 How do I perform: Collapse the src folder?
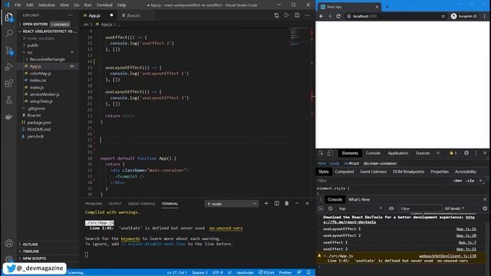point(30,52)
